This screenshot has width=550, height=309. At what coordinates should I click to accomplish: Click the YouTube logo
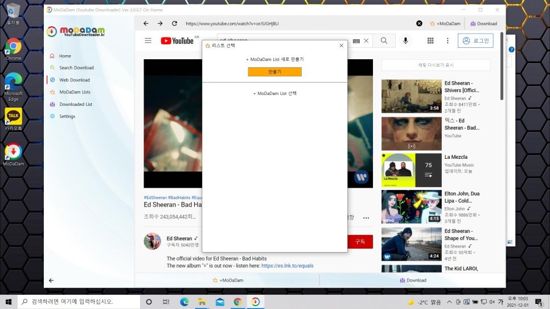[x=177, y=40]
